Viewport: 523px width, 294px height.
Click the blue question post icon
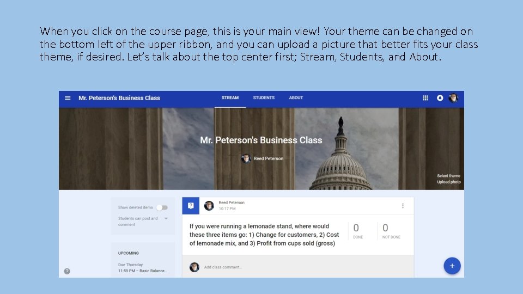191,206
